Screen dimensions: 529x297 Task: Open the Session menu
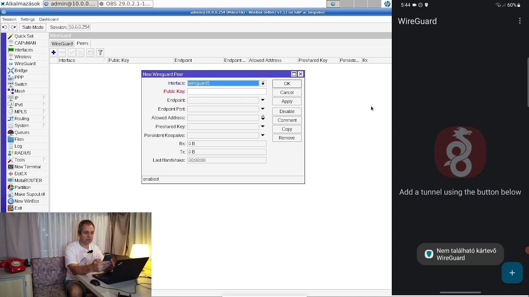9,19
